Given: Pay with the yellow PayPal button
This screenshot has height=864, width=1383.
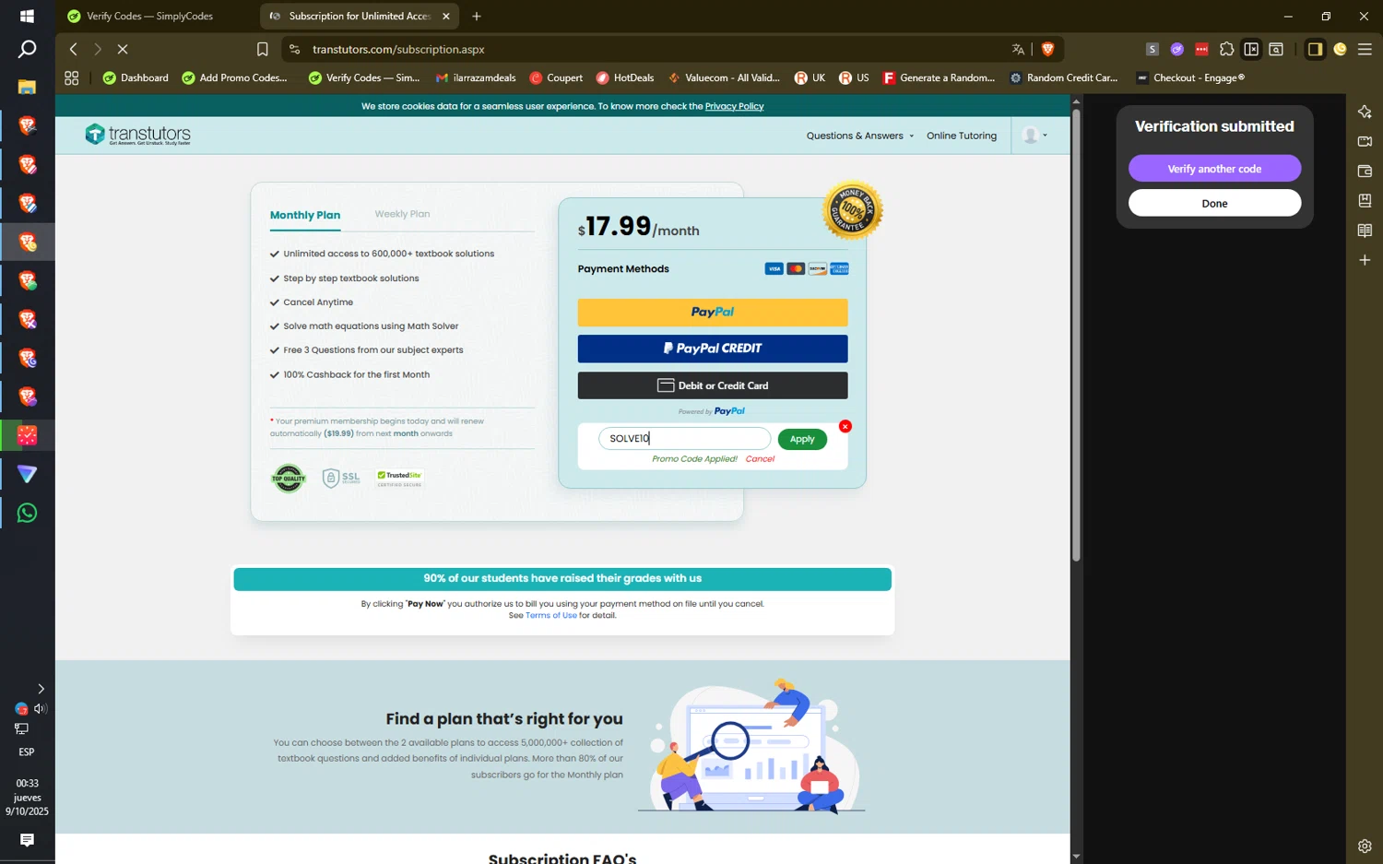Looking at the screenshot, I should [x=713, y=313].
